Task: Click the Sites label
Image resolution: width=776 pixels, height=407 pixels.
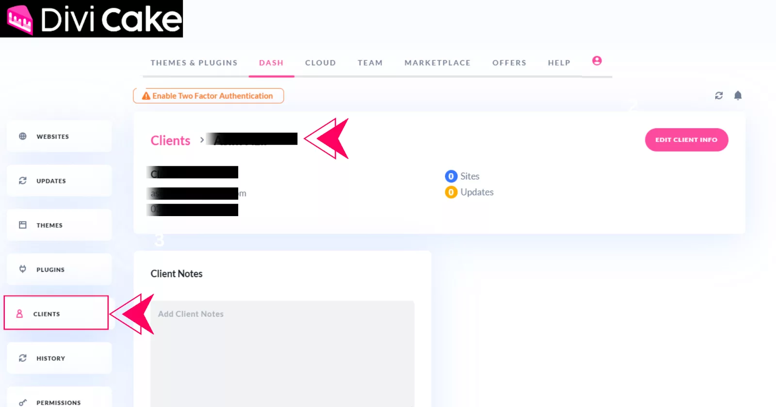Action: [x=470, y=176]
